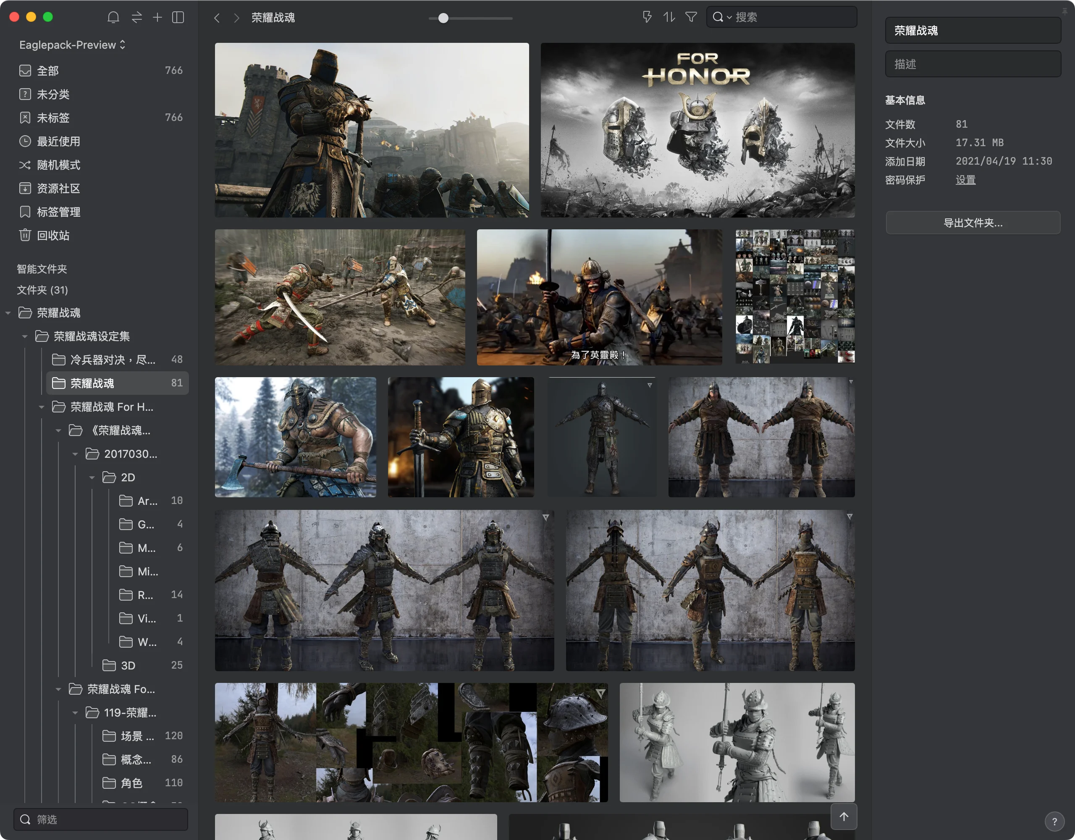Select the samurai 為了英靈殿 thumbnail

coord(599,297)
